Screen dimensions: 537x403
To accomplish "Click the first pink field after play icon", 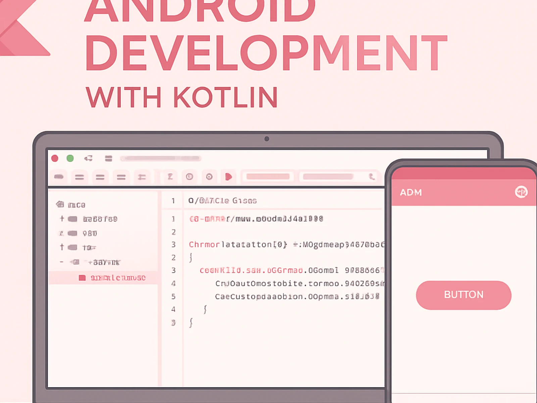I will coord(268,177).
